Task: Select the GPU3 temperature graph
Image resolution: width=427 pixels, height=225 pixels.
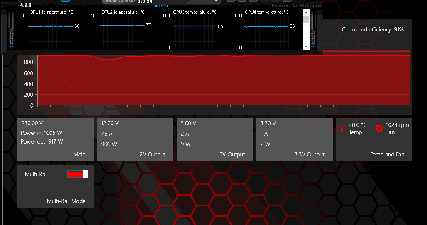Action: point(194,32)
